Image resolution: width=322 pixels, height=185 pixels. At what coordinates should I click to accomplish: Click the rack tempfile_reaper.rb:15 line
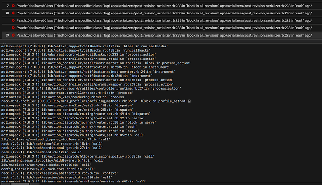(x=52, y=144)
